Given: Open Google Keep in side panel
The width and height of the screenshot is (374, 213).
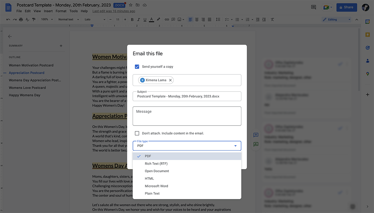Looking at the screenshot, I should tap(368, 35).
